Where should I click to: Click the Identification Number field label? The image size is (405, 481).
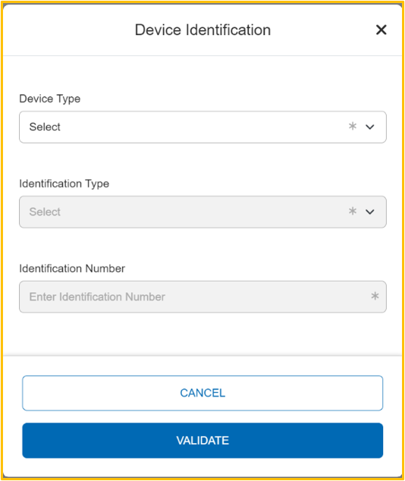pyautogui.click(x=72, y=269)
